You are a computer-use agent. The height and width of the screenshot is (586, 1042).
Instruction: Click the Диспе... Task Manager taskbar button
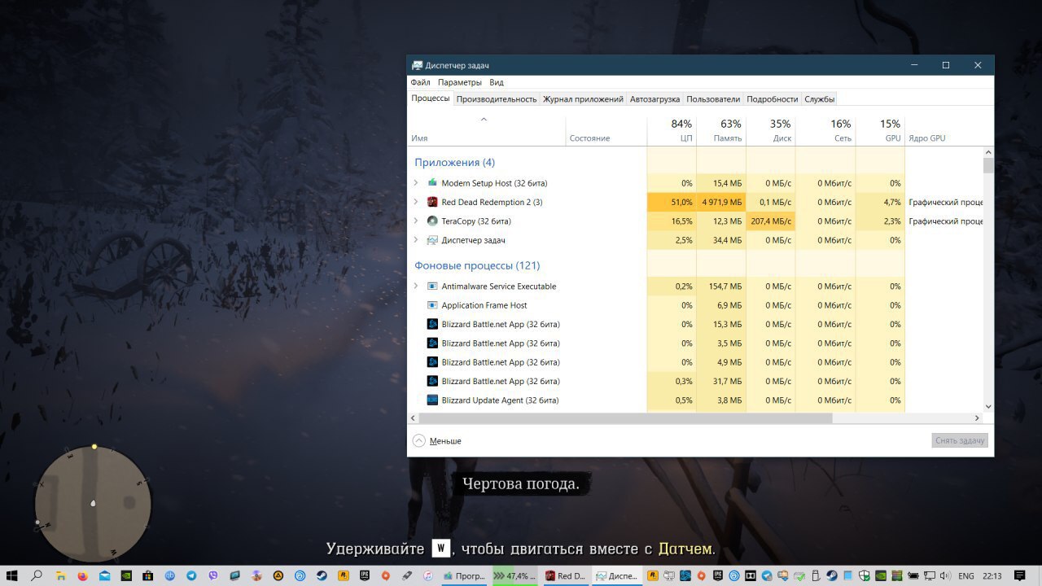pyautogui.click(x=616, y=575)
